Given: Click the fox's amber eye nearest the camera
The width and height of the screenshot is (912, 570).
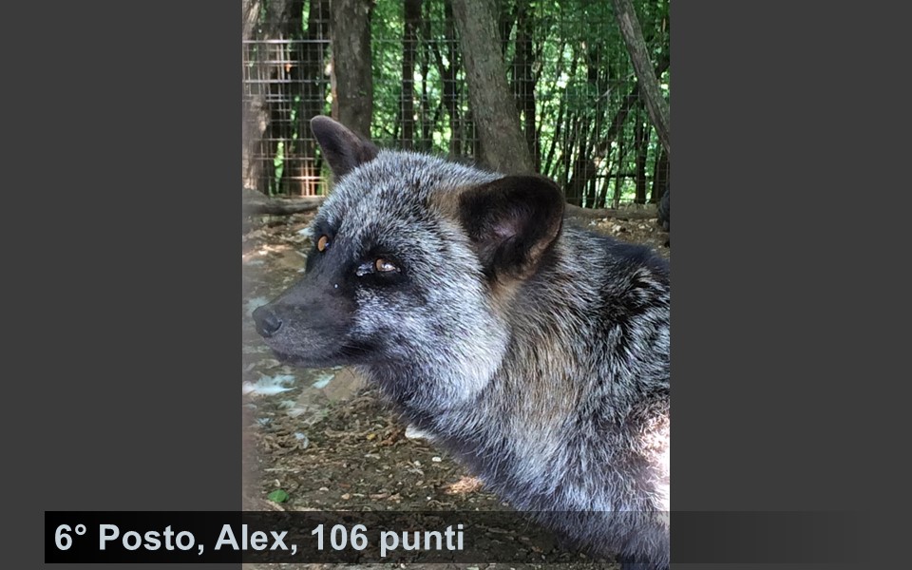Looking at the screenshot, I should click(386, 266).
